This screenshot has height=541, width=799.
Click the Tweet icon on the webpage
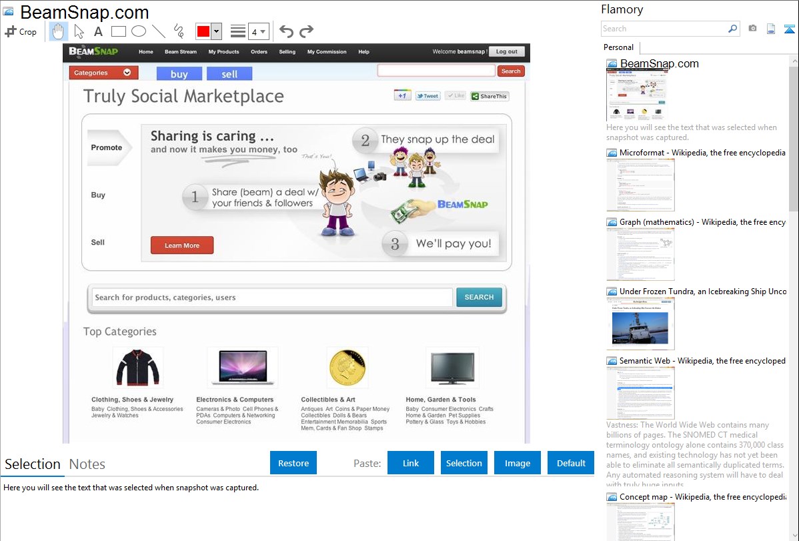(428, 96)
